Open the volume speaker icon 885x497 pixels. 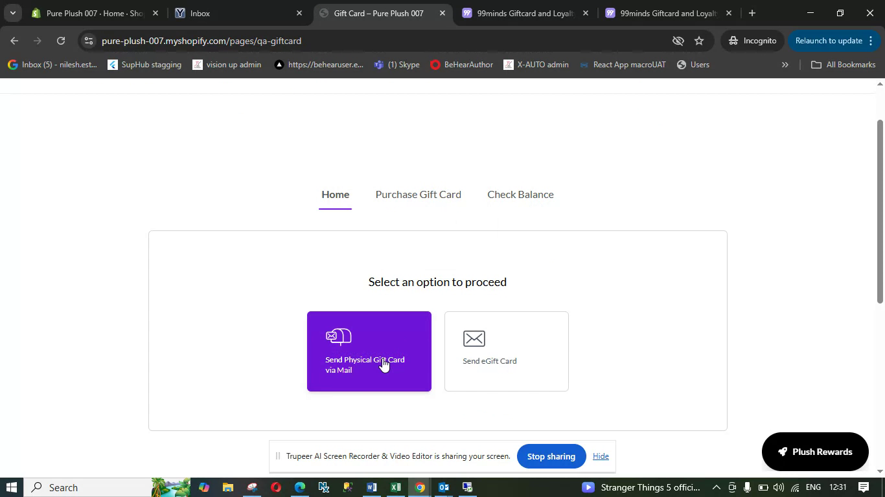pyautogui.click(x=779, y=487)
